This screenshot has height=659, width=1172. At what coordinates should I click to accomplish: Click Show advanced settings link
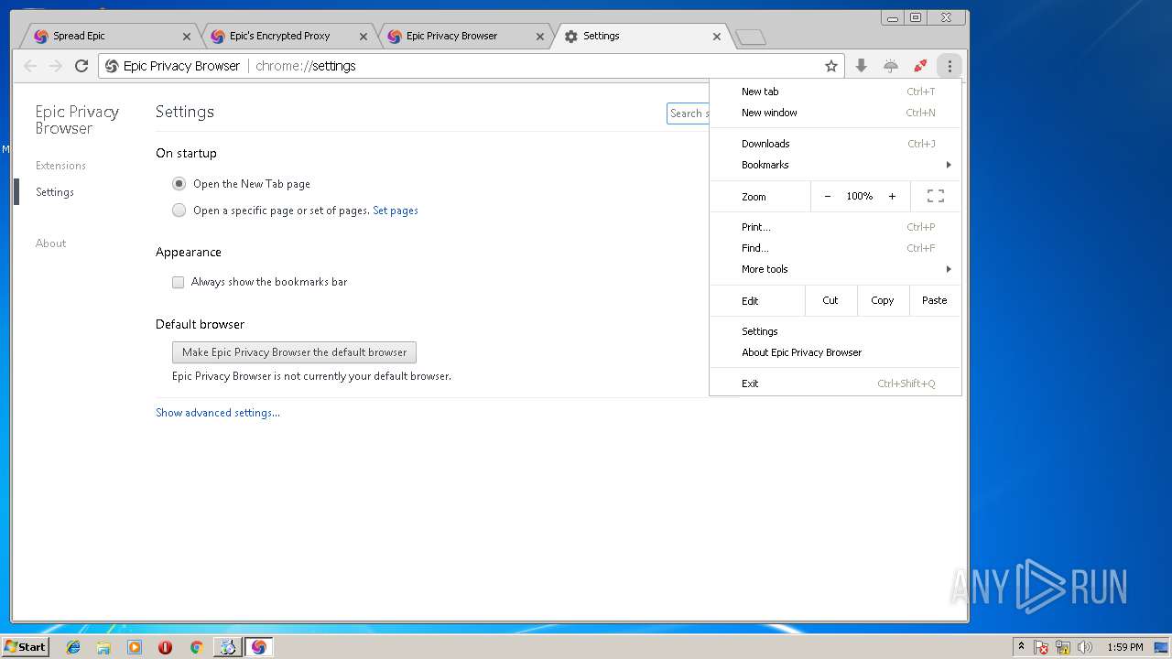(x=218, y=413)
